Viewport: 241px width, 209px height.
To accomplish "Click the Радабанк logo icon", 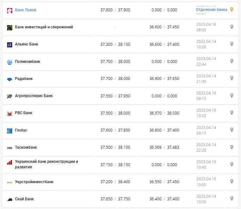I will tap(9, 79).
